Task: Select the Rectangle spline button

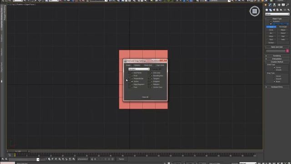Action: [x=283, y=27]
